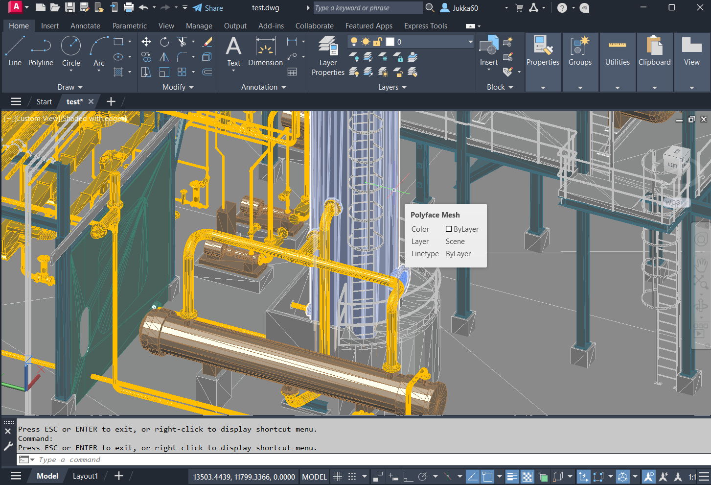Open the Layer Properties manager
The image size is (711, 485).
click(x=328, y=57)
